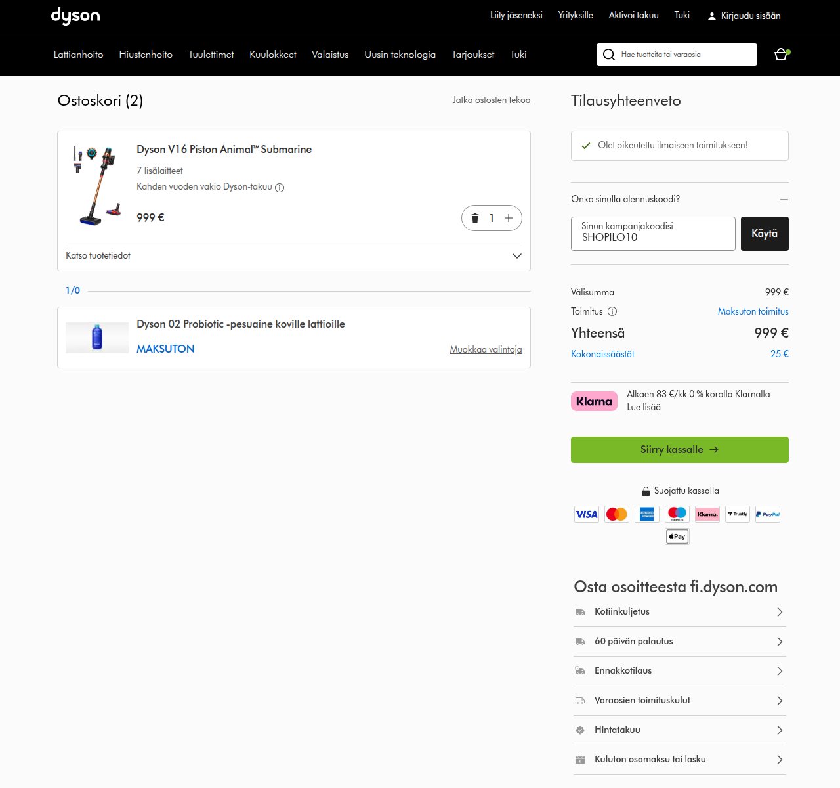Click the Apple Pay payment icon
840x788 pixels.
(x=677, y=536)
